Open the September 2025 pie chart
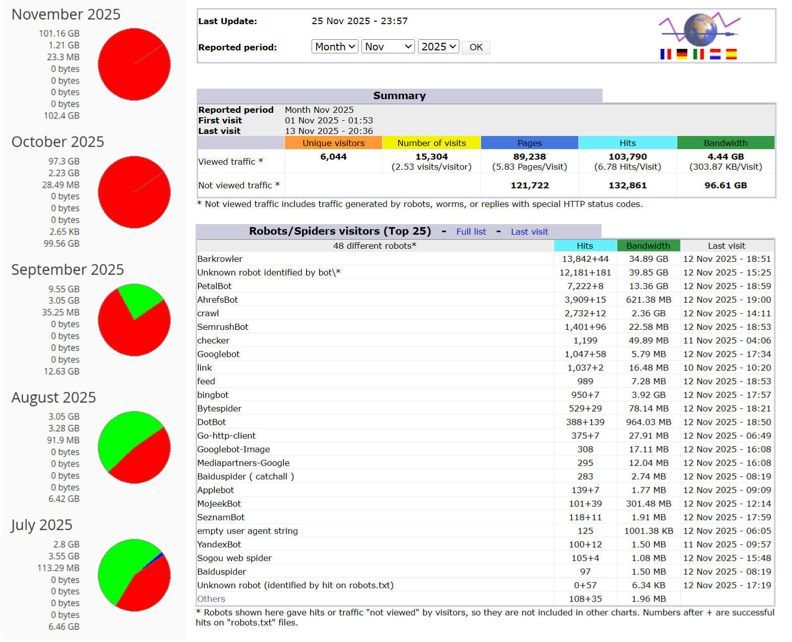 [134, 320]
